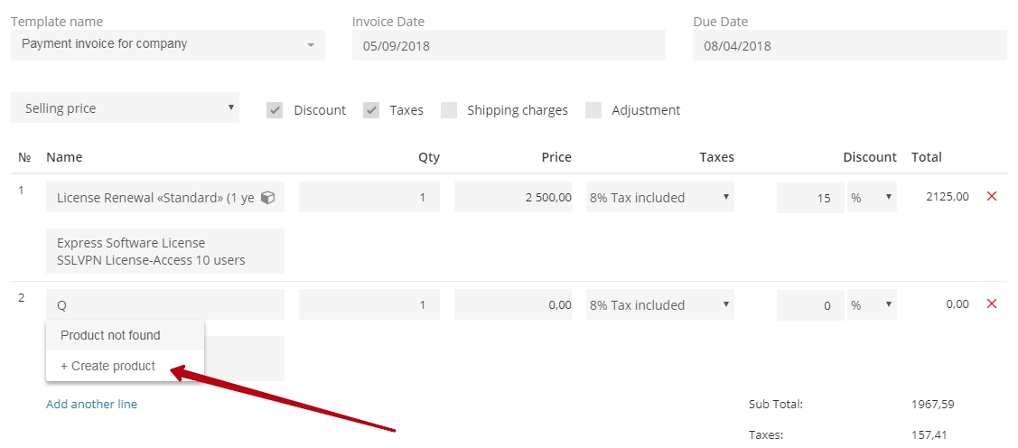The image size is (1018, 448).
Task: Remove the second invoice line with red X
Action: click(x=992, y=303)
